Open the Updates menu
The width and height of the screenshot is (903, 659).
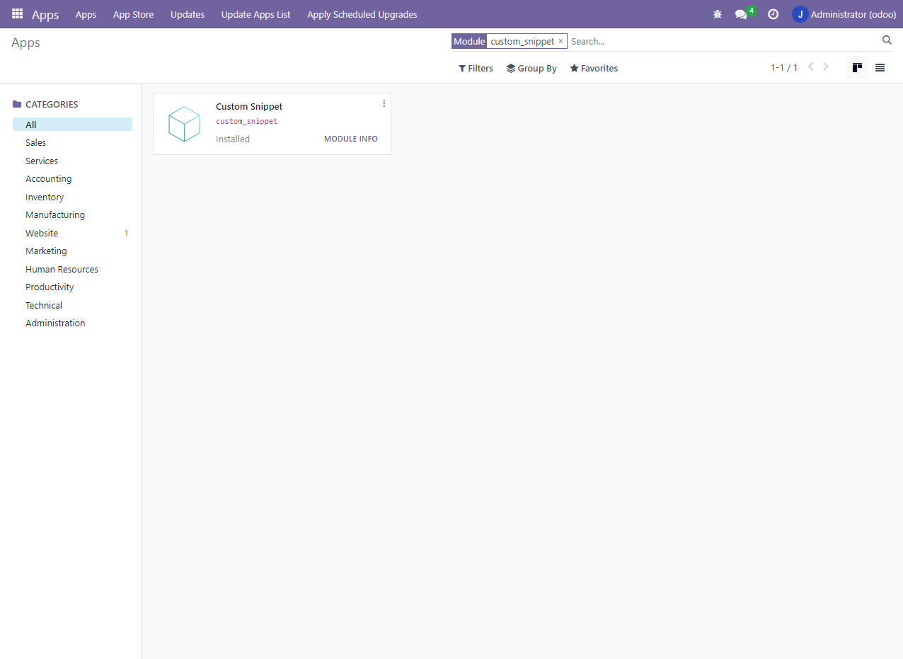188,14
